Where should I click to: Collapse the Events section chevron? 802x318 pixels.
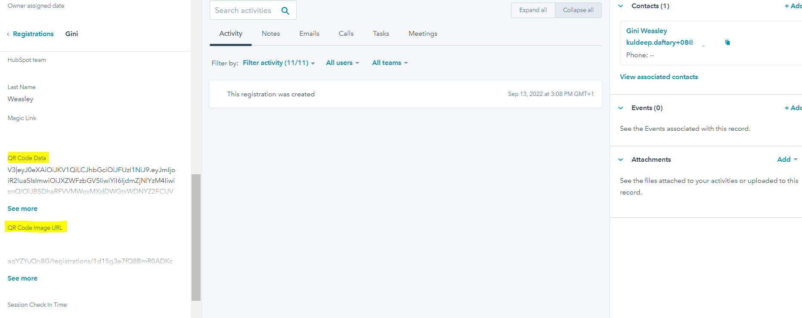point(621,108)
